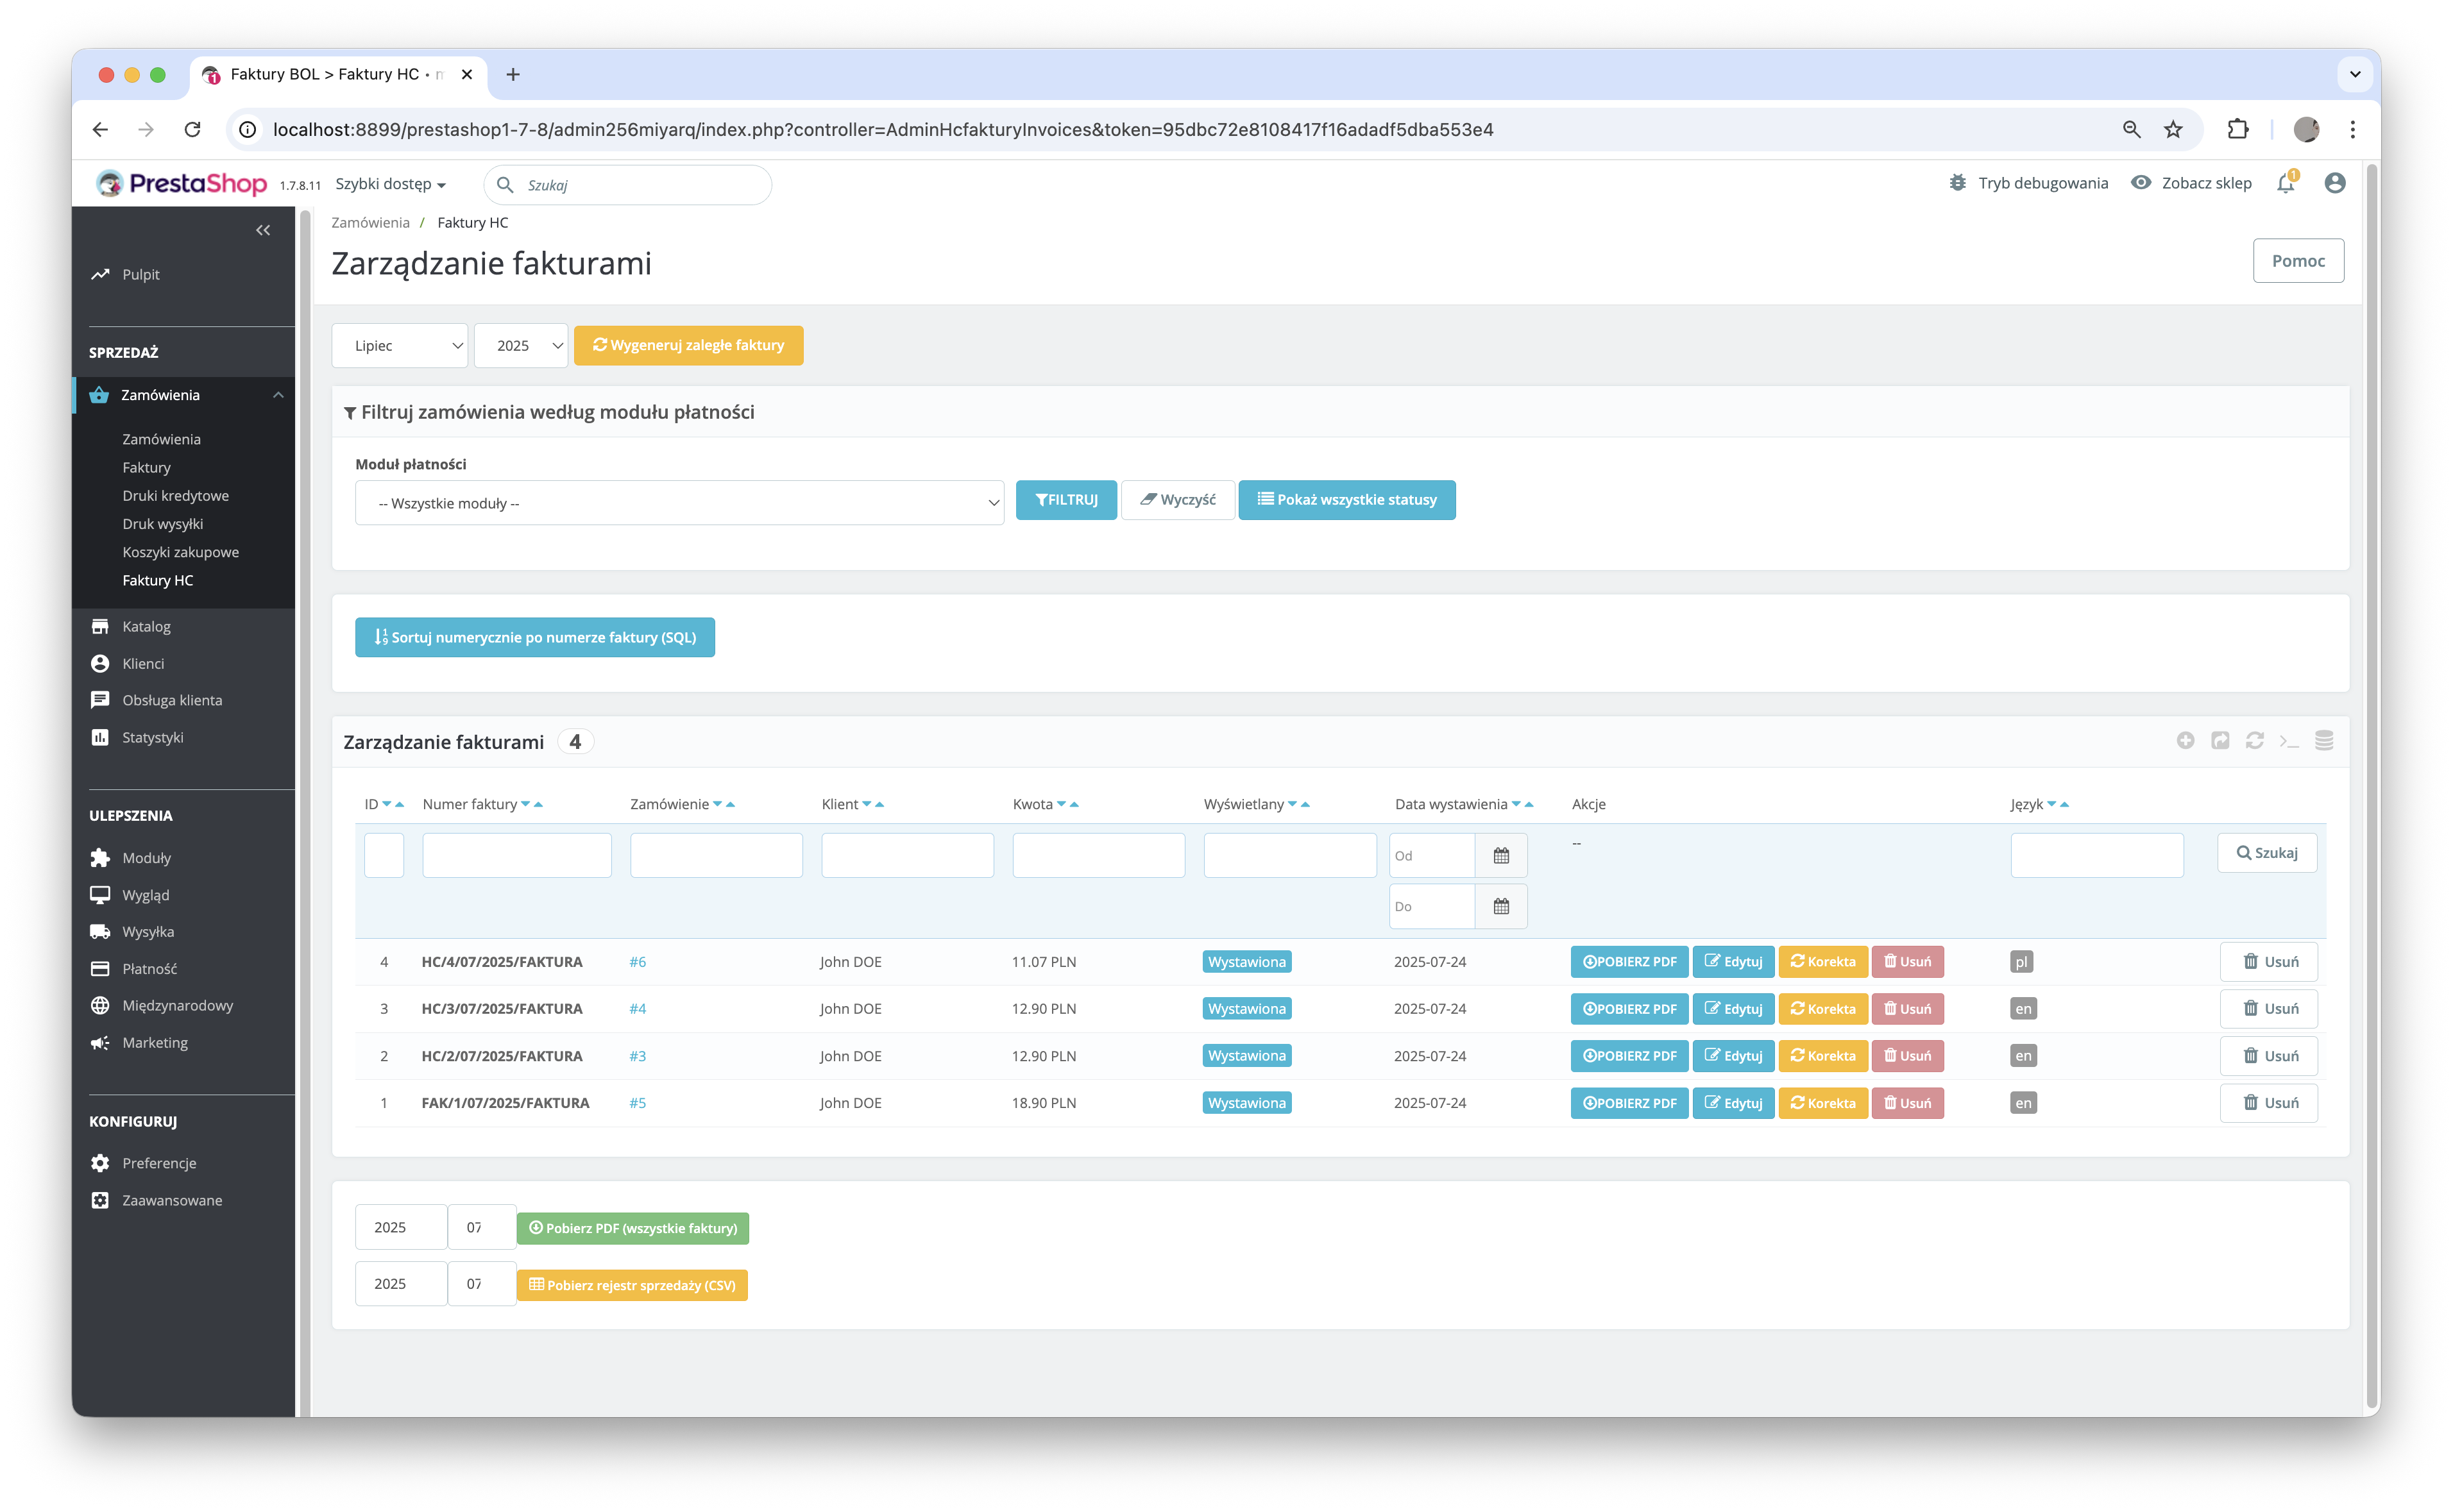Viewport: 2453px width, 1512px height.
Task: Open the Lipiec month dropdown
Action: point(400,346)
